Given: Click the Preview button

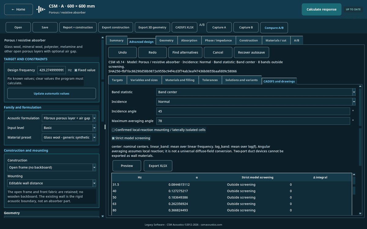Looking at the screenshot, I should coord(127,166).
